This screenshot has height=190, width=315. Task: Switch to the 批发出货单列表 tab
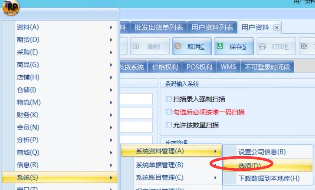point(159,27)
